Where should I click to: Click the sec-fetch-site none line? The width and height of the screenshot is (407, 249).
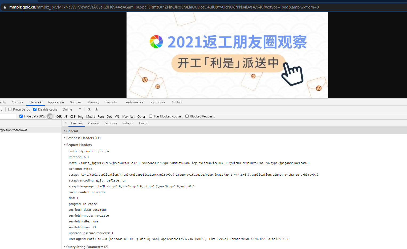(x=84, y=221)
